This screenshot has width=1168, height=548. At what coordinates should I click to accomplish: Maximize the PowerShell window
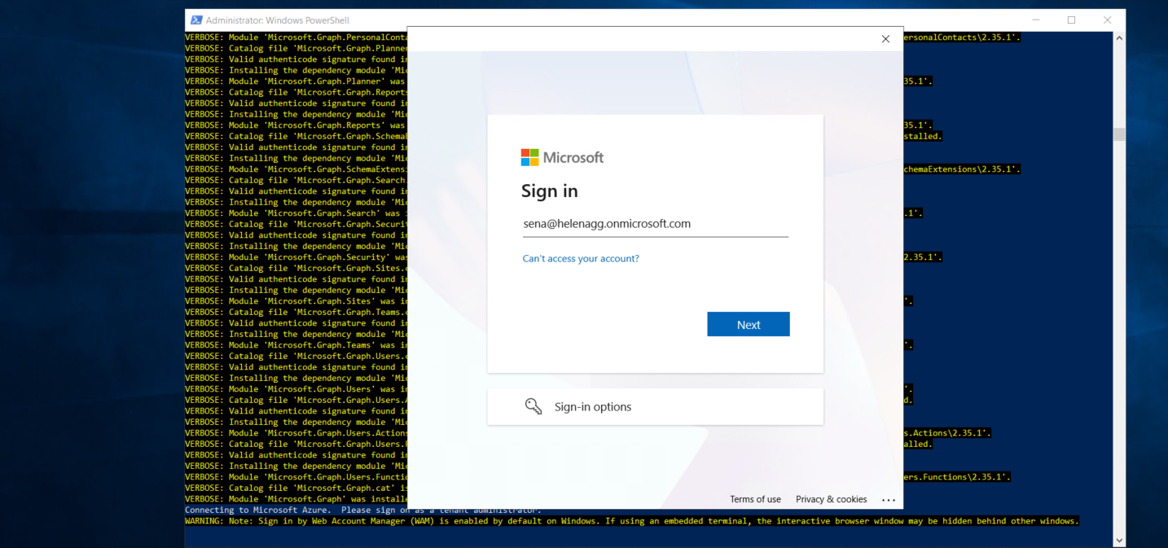1071,20
